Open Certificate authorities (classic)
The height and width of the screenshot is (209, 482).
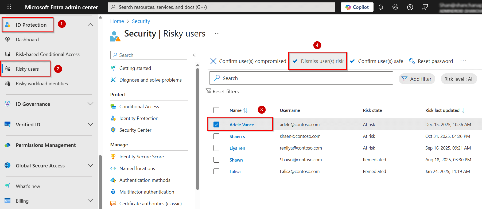[150, 204]
